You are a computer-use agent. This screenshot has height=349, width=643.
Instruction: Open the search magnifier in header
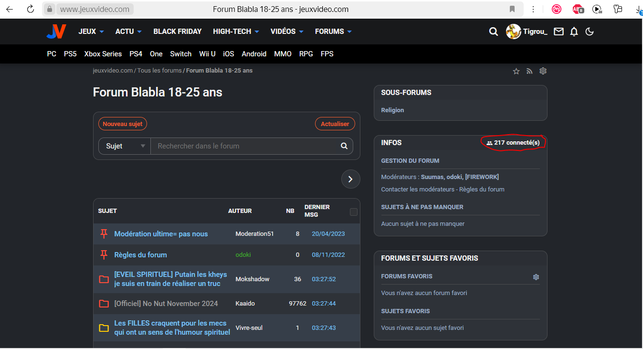pyautogui.click(x=494, y=32)
